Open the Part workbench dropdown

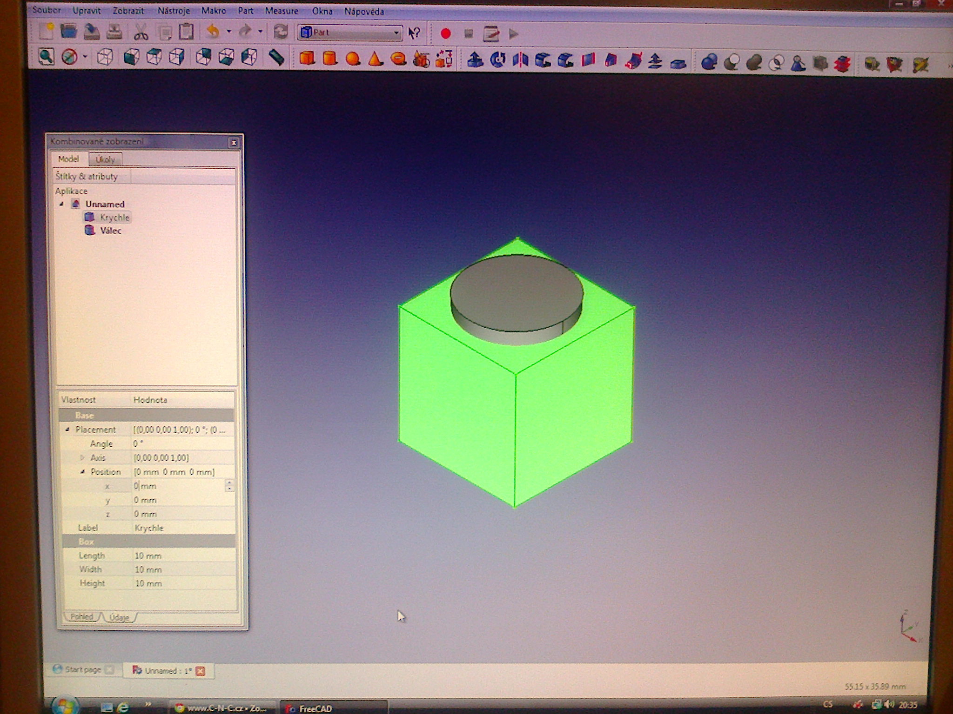350,33
